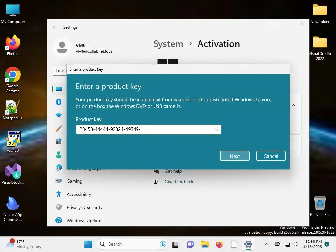The image size is (336, 252).
Task: Click Settings gear icon in taskbar
Action: (248, 244)
